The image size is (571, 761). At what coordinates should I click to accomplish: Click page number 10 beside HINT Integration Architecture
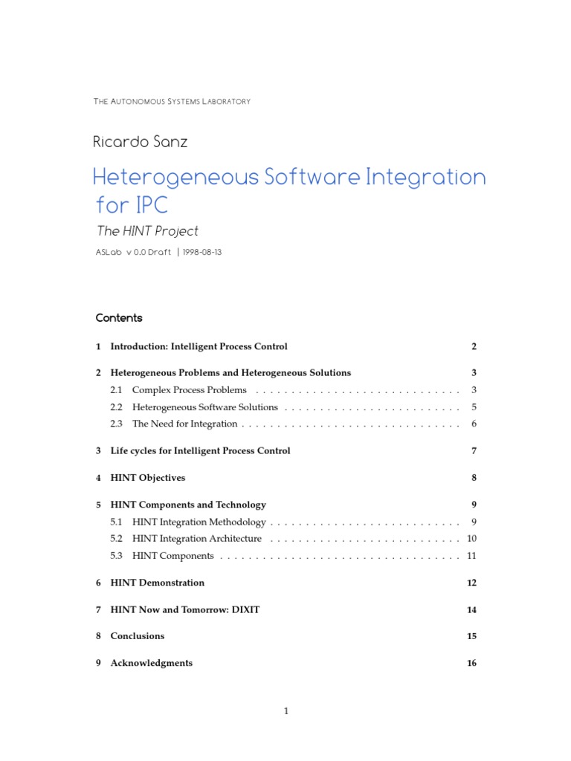pyautogui.click(x=471, y=539)
